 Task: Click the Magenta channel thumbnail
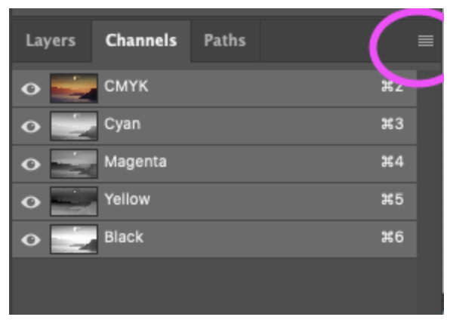tap(73, 163)
